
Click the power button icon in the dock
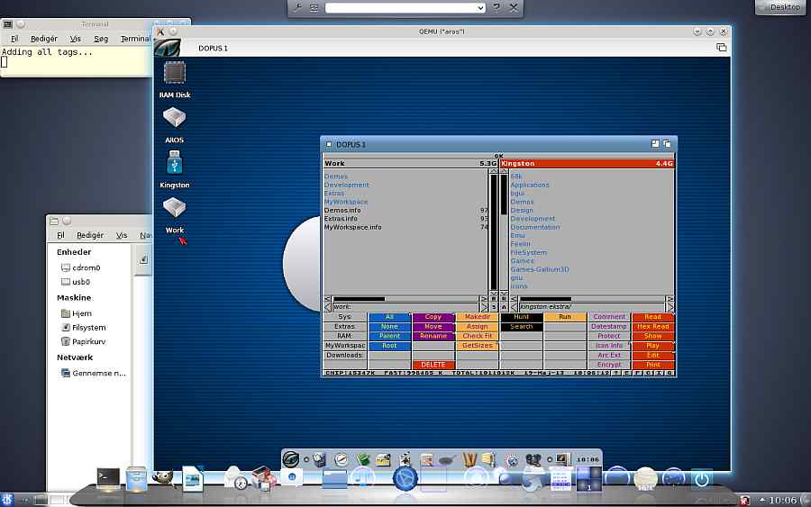click(701, 479)
